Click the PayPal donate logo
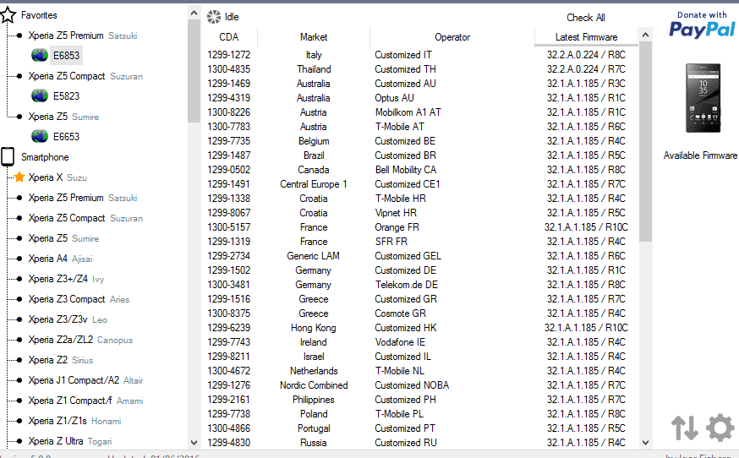The height and width of the screenshot is (458, 739). pos(702,25)
